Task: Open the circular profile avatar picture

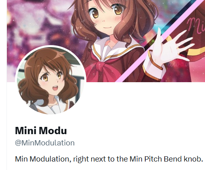Action: coord(50,80)
